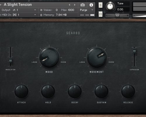Click the Memory chip icon
This screenshot has width=146, height=117.
click(41, 15)
